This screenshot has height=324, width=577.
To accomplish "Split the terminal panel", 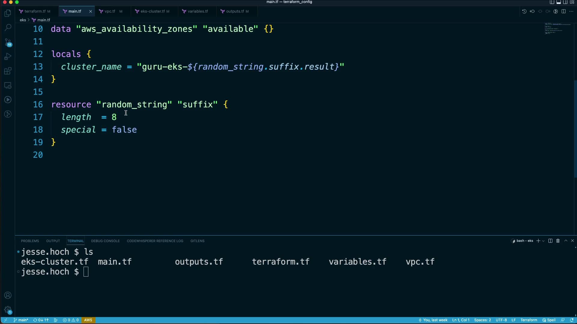I will coord(550,241).
